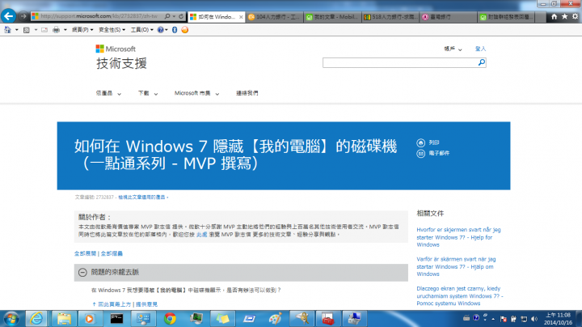The image size is (582, 327).
Task: Click the Microsoft logo
Action: pyautogui.click(x=116, y=49)
